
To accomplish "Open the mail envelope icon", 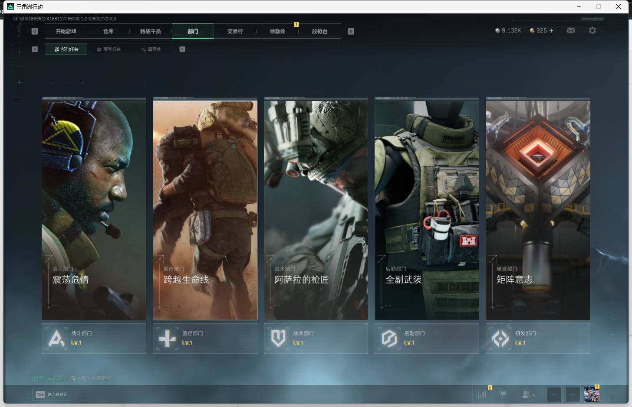I will click(571, 30).
